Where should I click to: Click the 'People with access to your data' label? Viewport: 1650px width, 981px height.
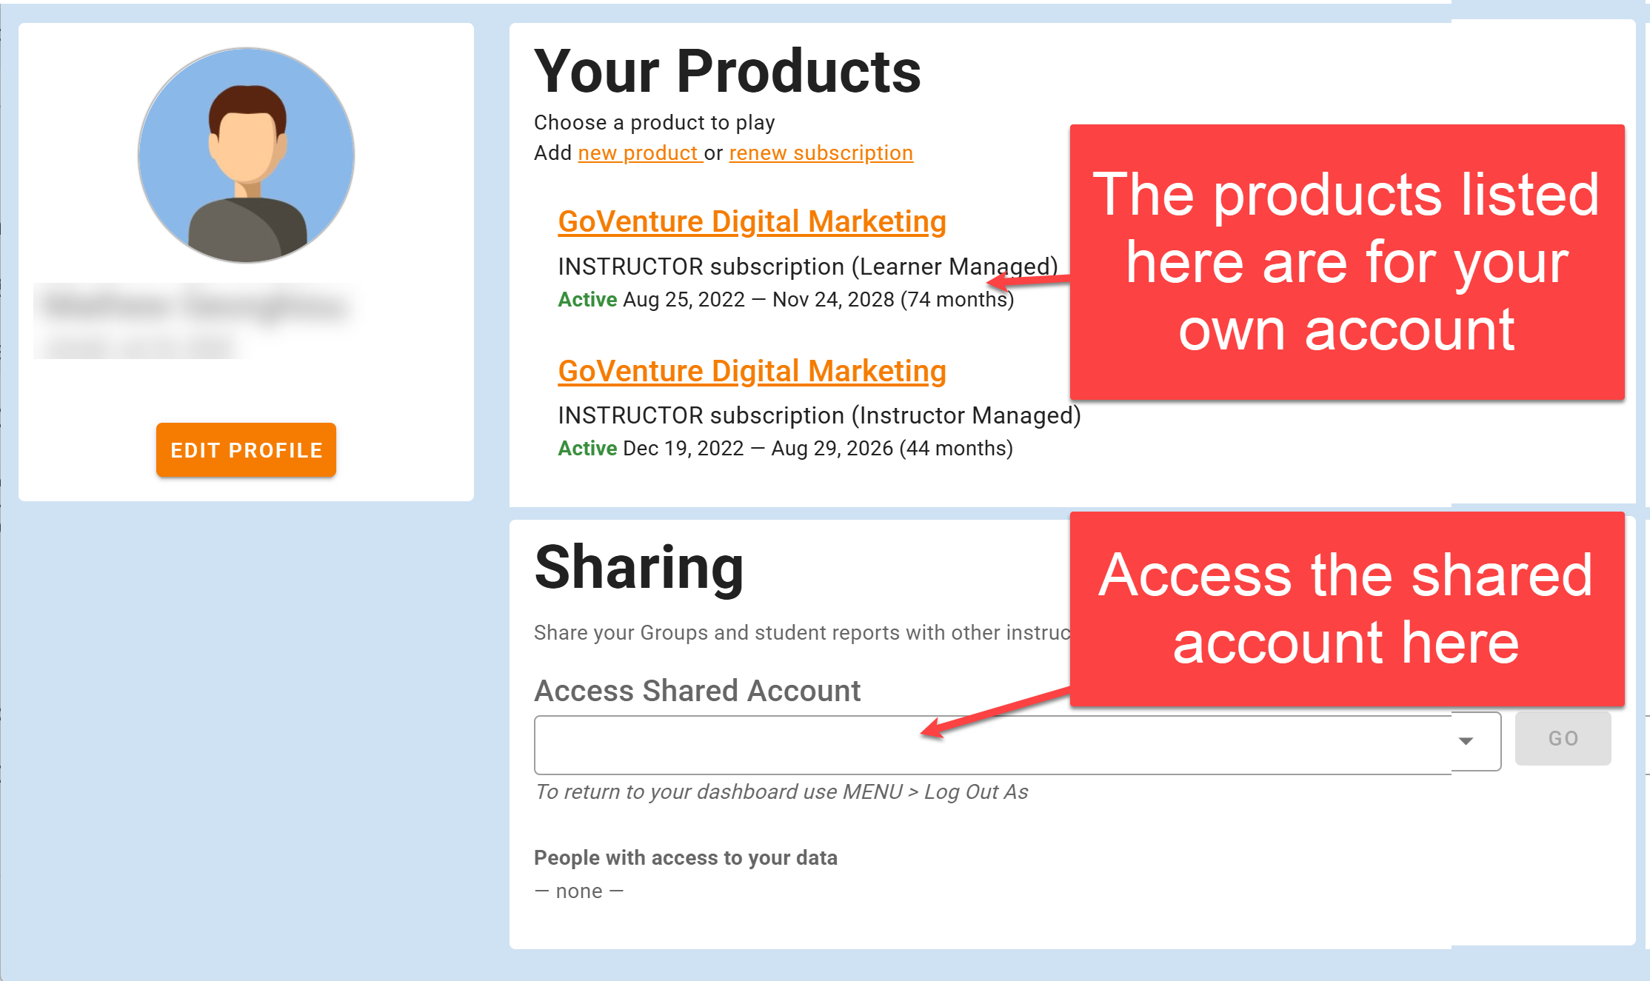tap(685, 857)
